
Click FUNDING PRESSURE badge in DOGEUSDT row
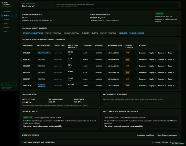[x=45, y=86]
